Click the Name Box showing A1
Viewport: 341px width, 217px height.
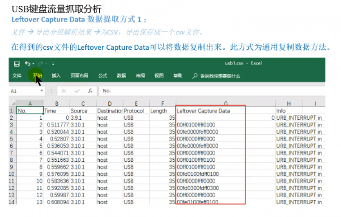pos(24,91)
